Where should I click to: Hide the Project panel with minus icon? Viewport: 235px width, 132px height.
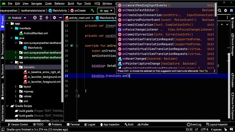click(60, 18)
